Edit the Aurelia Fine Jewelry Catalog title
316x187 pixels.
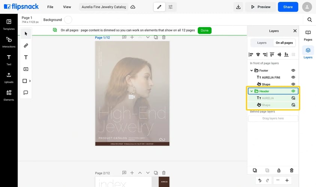point(104,7)
